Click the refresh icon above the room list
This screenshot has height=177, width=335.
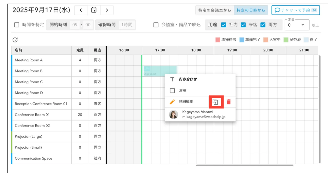coord(15,40)
